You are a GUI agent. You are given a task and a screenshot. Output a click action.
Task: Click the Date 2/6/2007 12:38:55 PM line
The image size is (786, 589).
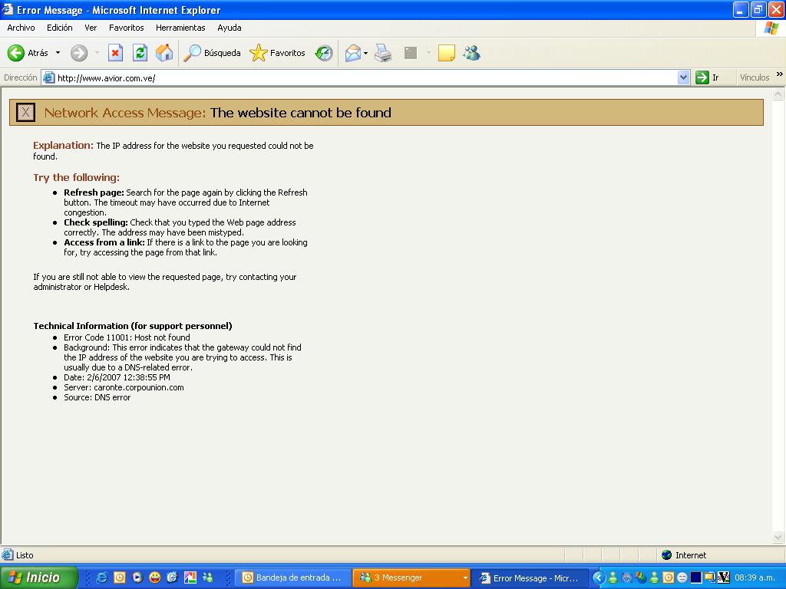click(x=117, y=377)
